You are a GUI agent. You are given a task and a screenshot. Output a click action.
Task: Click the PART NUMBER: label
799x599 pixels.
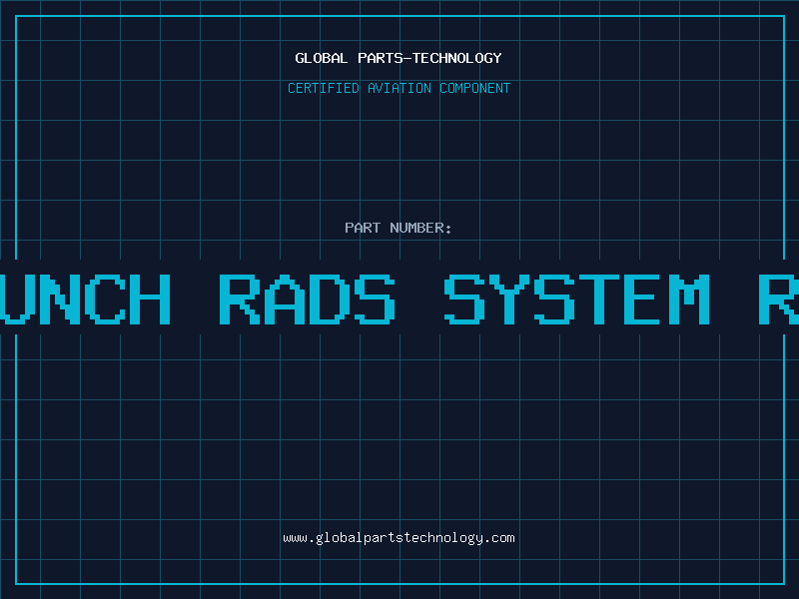tap(399, 228)
